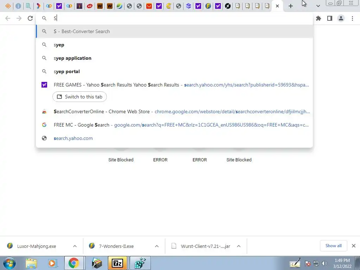
Task: Expand options for Wurst-Client jar download
Action: coord(239,246)
